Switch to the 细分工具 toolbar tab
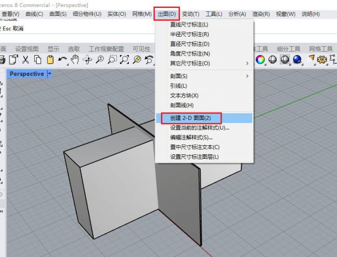337x257 pixels. pos(288,49)
